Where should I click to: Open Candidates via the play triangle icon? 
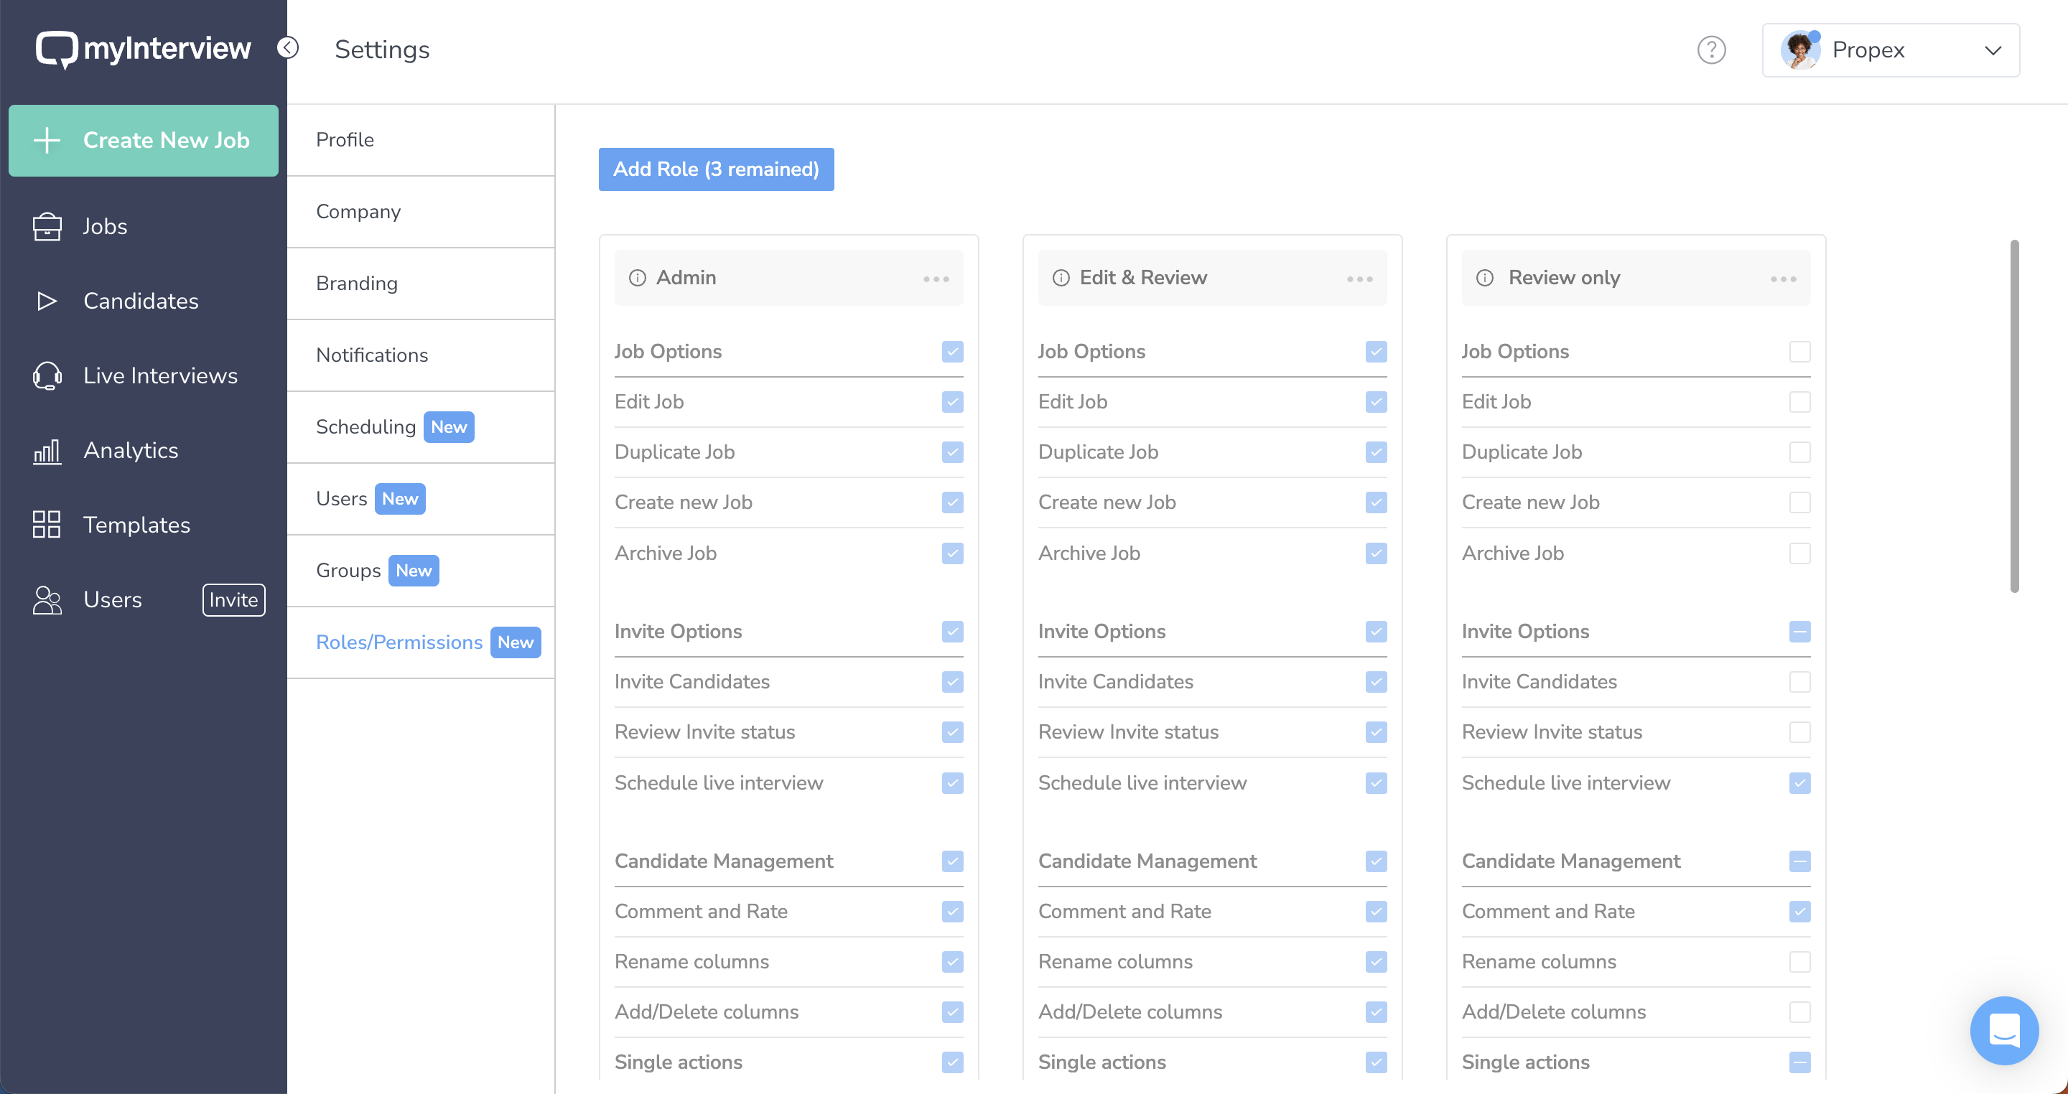click(x=47, y=301)
